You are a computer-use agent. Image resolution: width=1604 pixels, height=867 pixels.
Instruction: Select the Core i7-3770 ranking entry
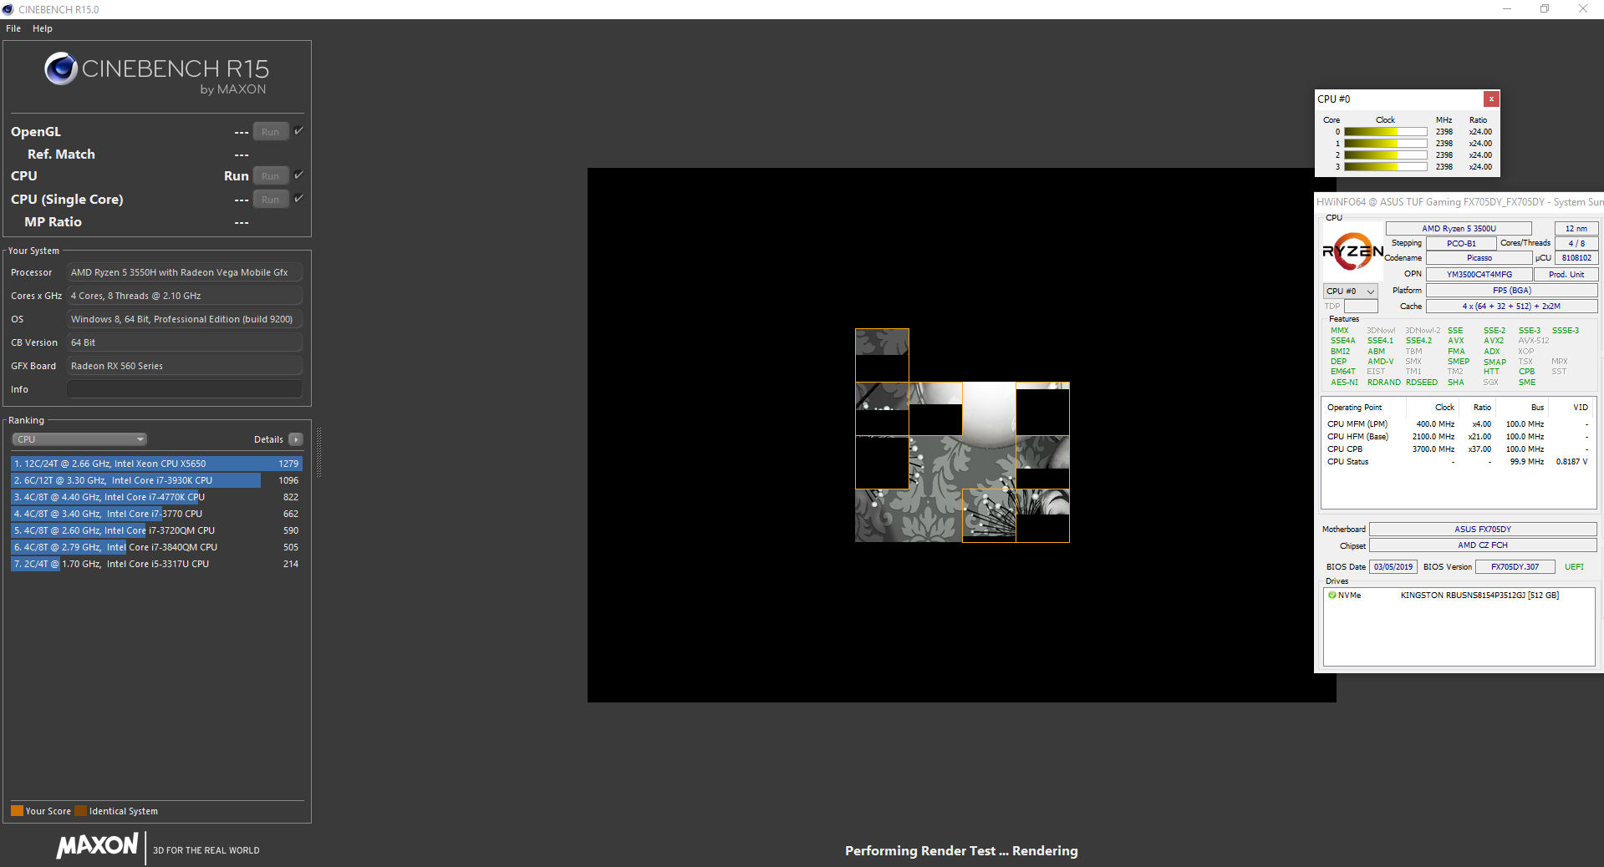[x=156, y=514]
